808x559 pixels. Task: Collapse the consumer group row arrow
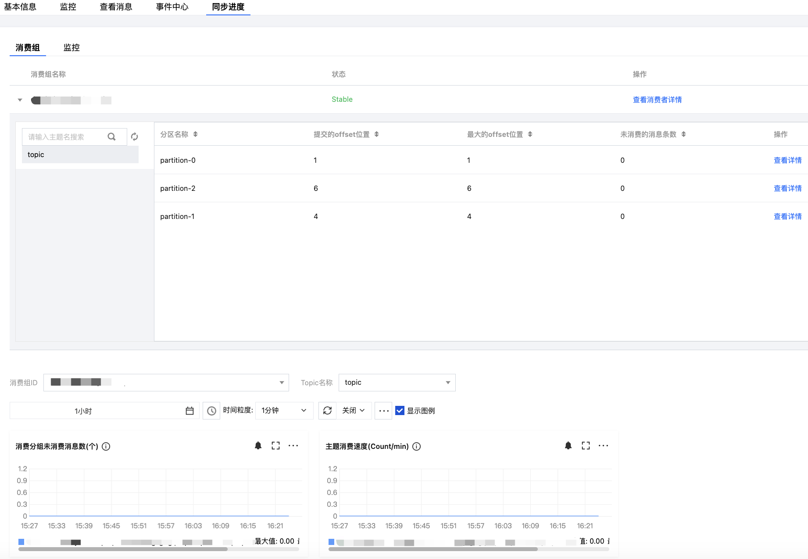click(20, 100)
